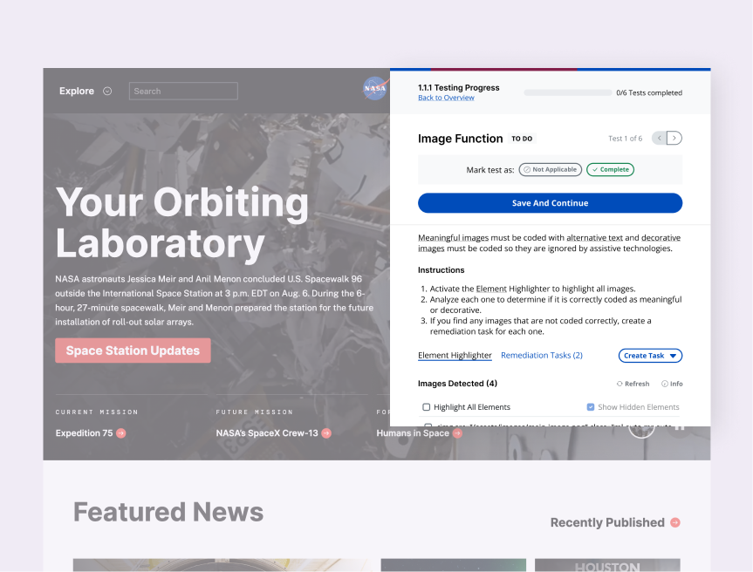This screenshot has height=572, width=753.
Task: Mark test as Complete
Action: tap(611, 169)
